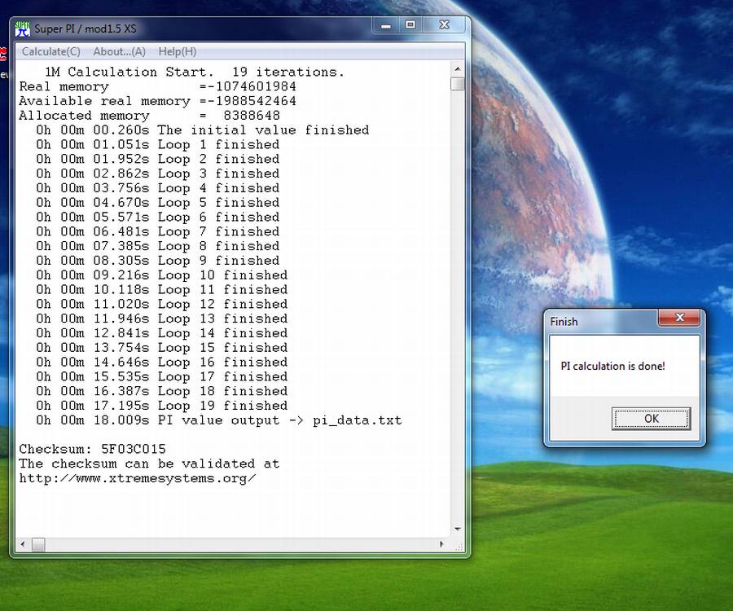Image resolution: width=733 pixels, height=611 pixels.
Task: Click the '1M Calculation Start. 19 iterations.' line
Action: pos(195,72)
